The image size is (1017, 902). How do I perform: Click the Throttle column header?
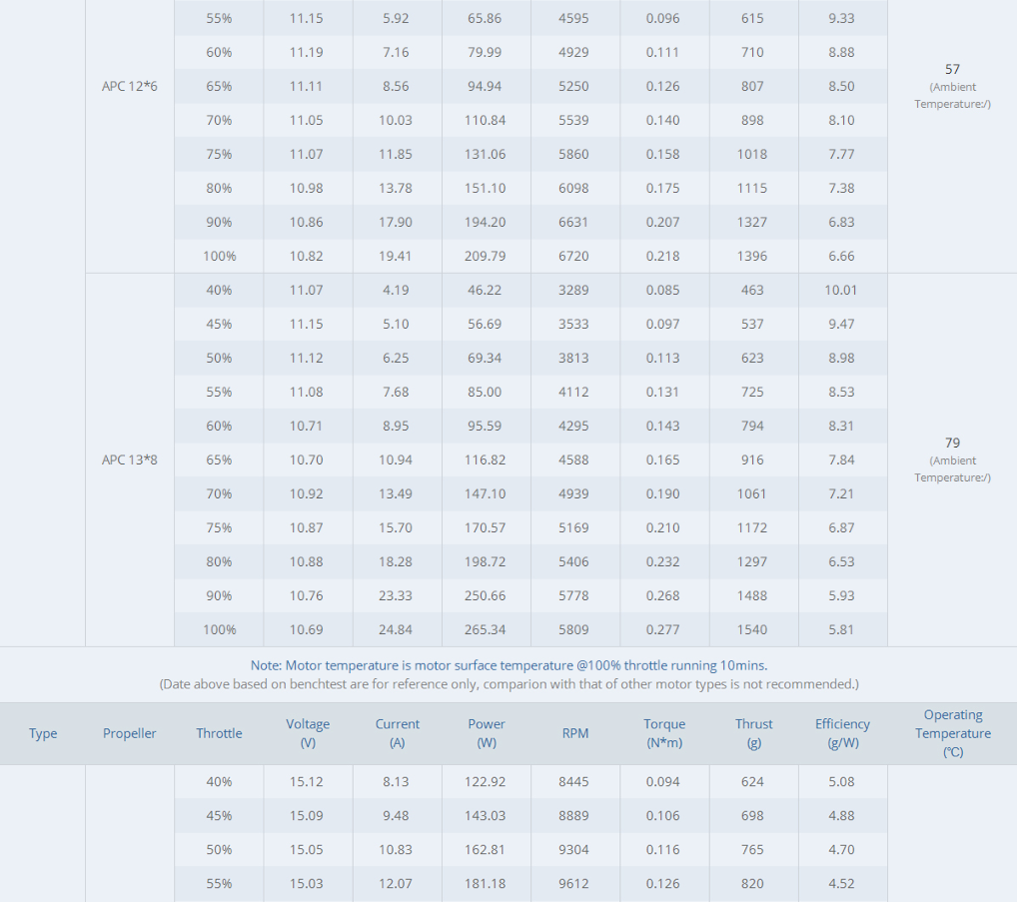(219, 733)
